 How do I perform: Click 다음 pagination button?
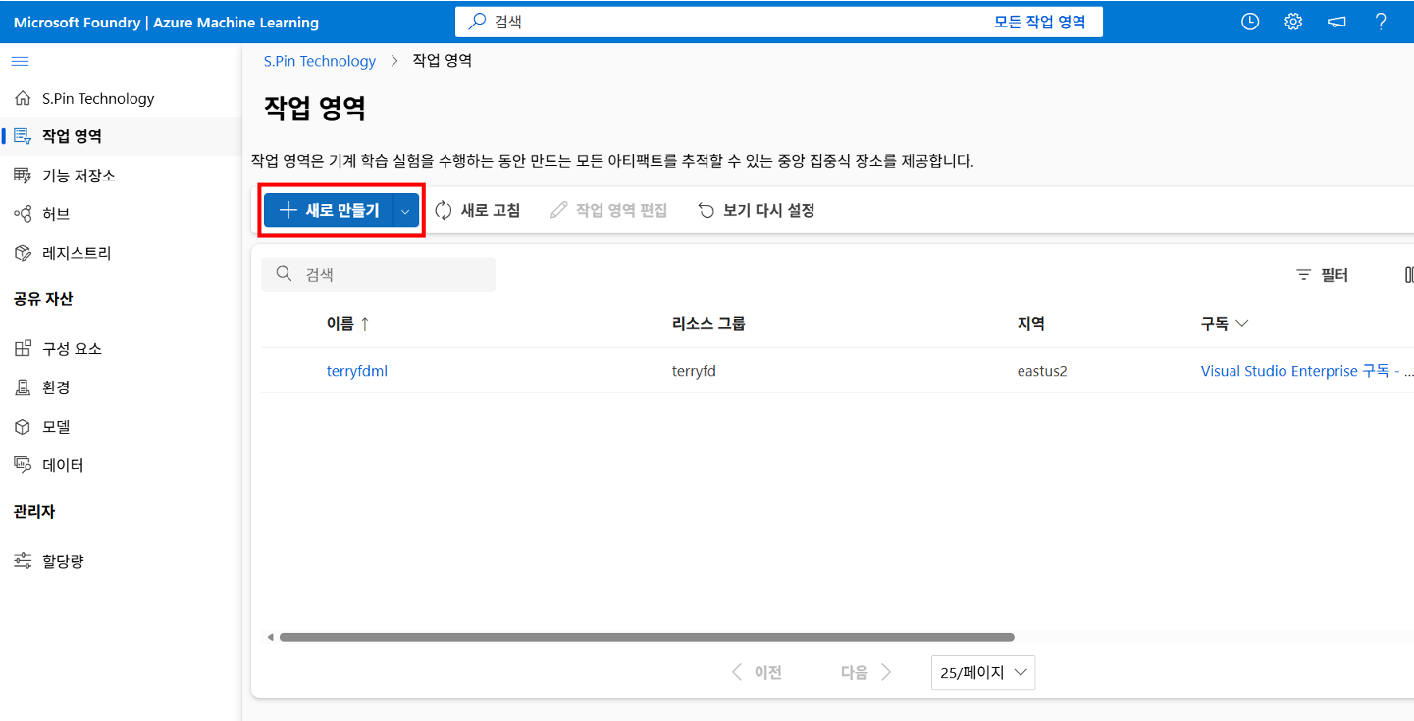[866, 672]
